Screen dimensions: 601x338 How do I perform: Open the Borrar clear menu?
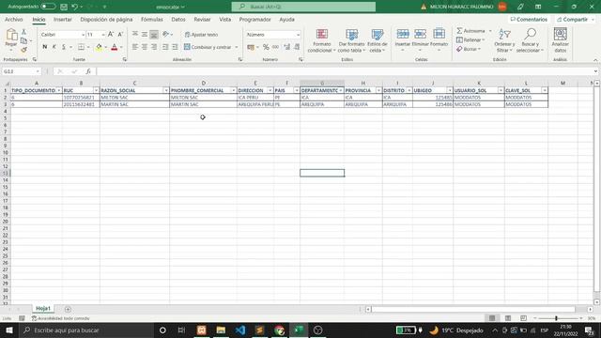click(469, 49)
